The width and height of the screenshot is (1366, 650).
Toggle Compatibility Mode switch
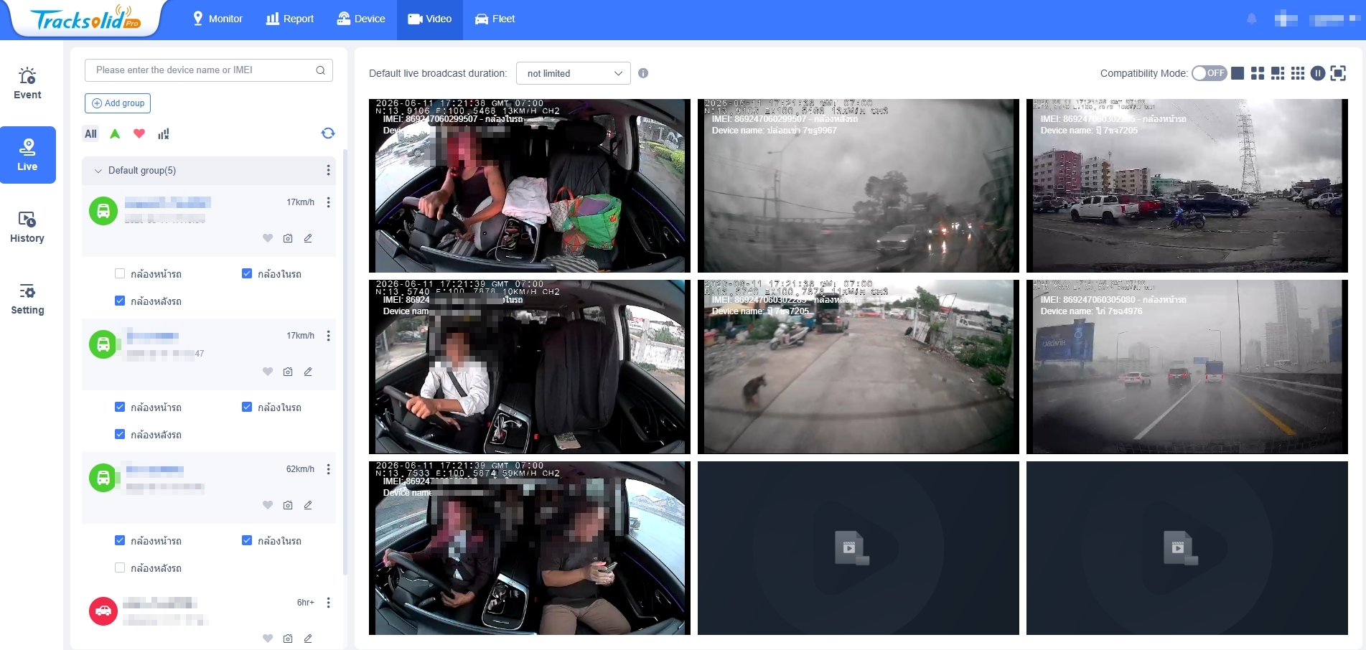pyautogui.click(x=1210, y=73)
